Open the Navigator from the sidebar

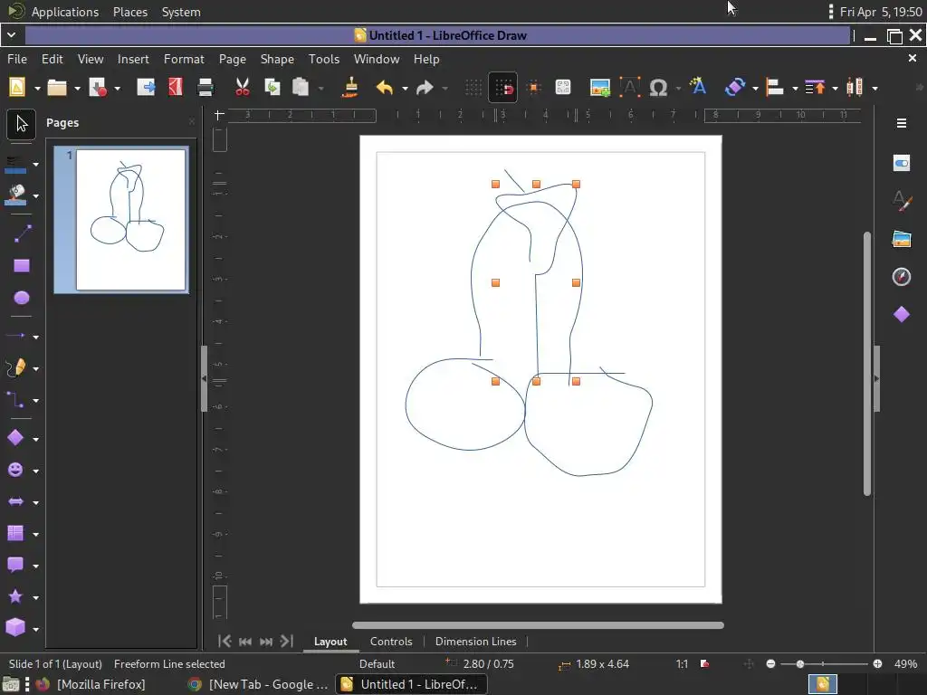click(902, 277)
